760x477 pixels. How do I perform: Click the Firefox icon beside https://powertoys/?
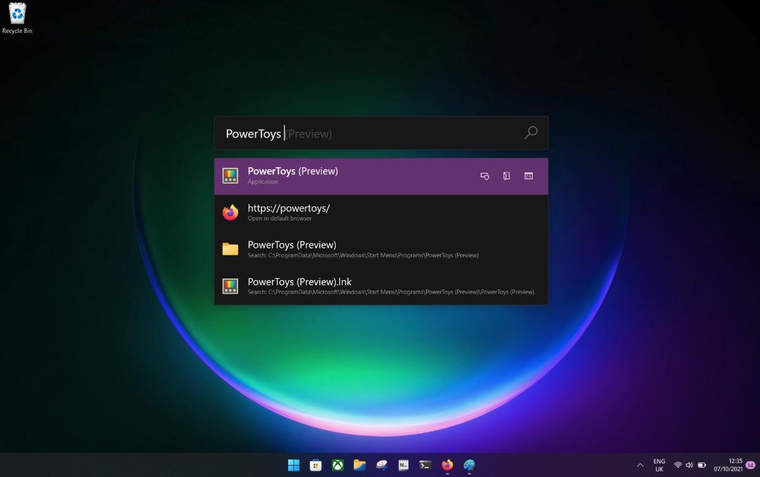[x=231, y=213]
